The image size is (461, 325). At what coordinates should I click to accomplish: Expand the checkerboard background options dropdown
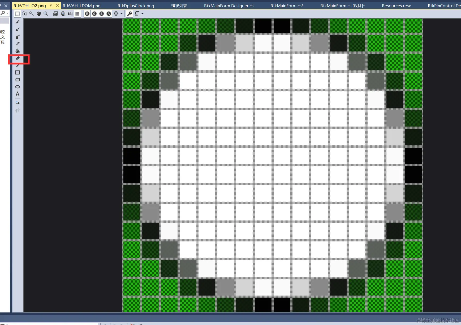(122, 14)
